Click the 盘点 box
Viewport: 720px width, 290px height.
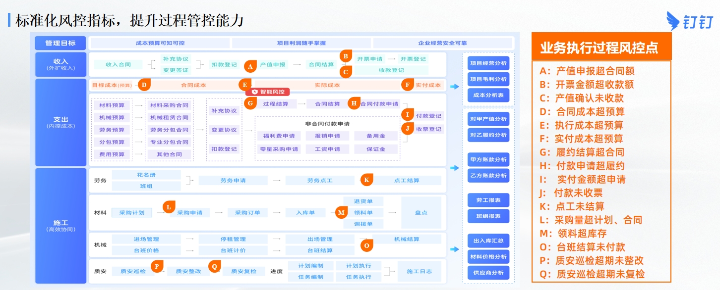point(421,213)
